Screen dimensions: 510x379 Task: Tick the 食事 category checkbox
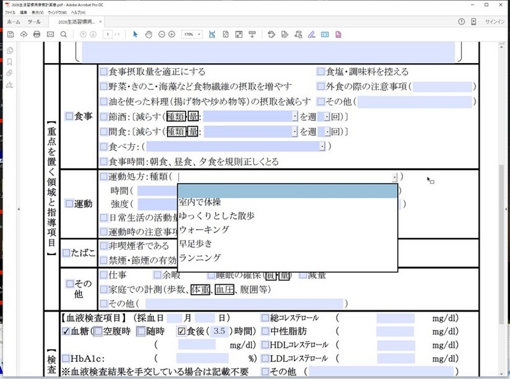click(69, 116)
